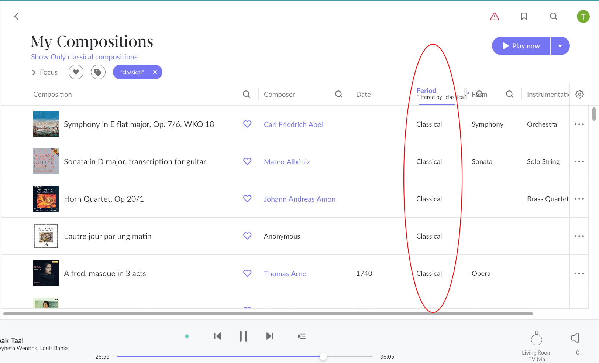Click the playback progress slider
The width and height of the screenshot is (599, 363).
tap(323, 356)
